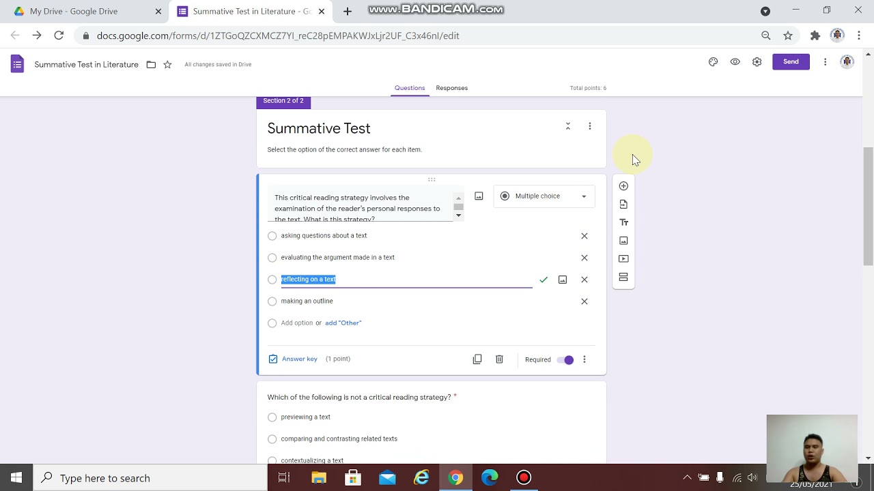874x491 pixels.
Task: Add question from side toolbar
Action: click(623, 186)
